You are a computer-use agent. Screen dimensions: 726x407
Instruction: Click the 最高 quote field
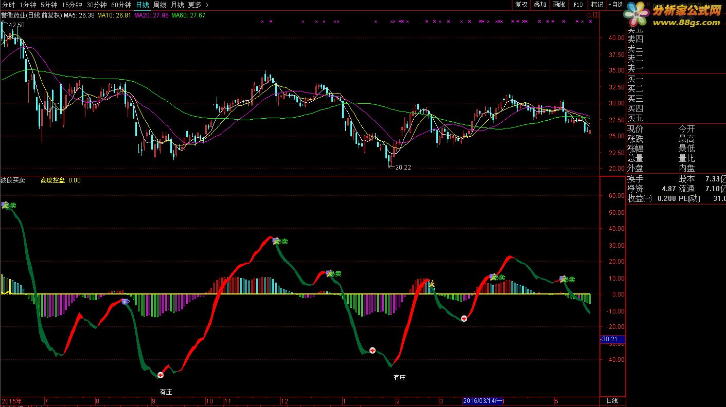click(x=687, y=139)
